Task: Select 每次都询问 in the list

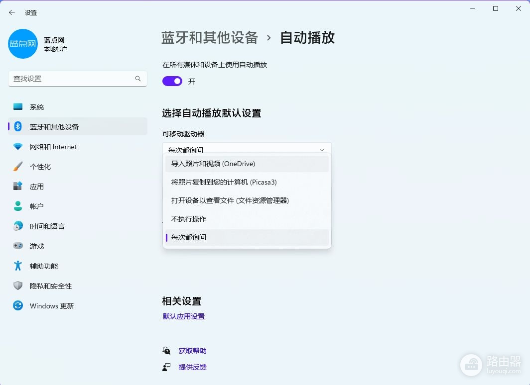Action: [x=247, y=237]
